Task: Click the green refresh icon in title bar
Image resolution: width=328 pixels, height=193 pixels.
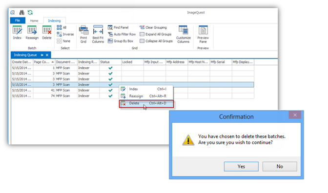Action: point(30,13)
